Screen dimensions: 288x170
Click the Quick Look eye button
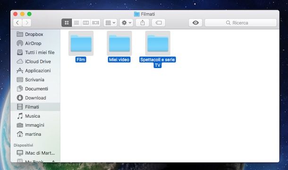click(x=195, y=23)
